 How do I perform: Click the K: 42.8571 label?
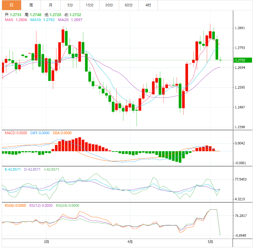point(13,170)
